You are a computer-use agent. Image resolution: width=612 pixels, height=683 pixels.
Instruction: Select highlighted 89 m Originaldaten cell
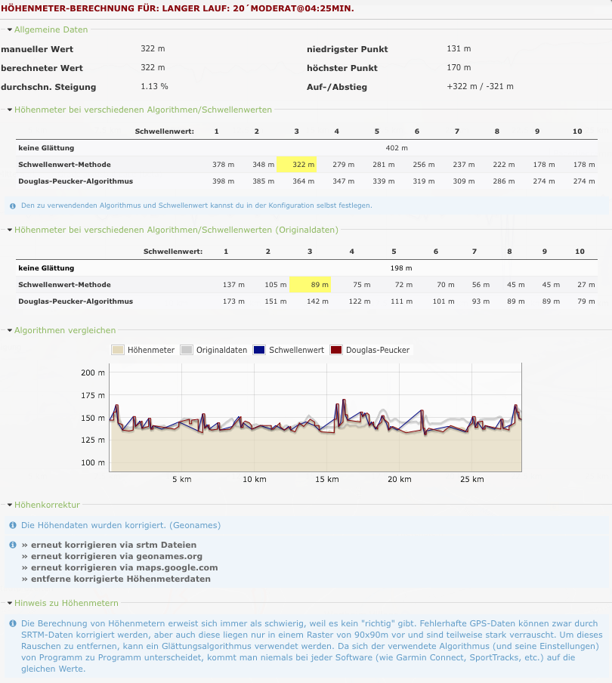point(310,285)
